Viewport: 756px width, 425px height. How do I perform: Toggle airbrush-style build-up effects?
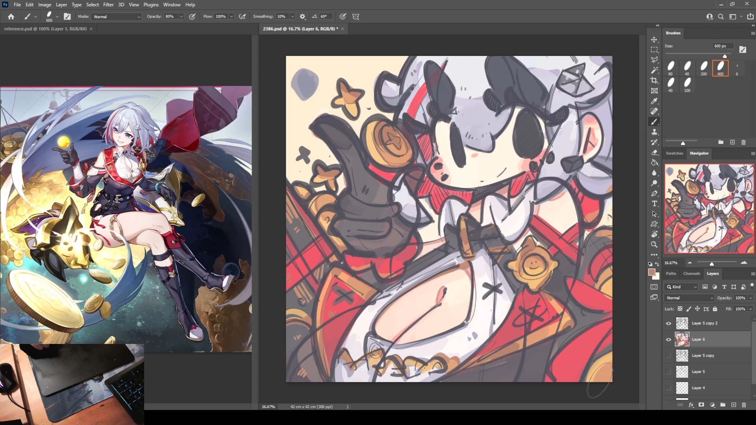(x=242, y=17)
